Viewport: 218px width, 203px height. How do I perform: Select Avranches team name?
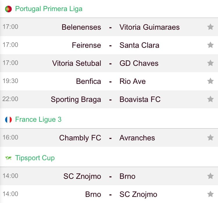pos(137,138)
